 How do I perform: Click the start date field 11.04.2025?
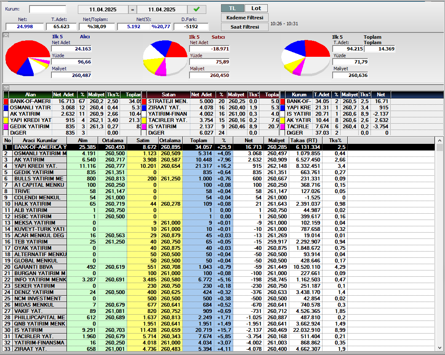click(103, 10)
